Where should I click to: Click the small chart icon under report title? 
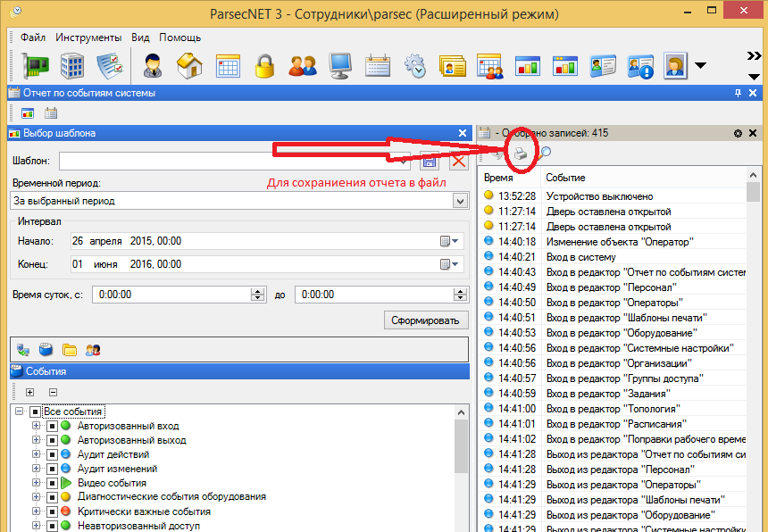28,113
